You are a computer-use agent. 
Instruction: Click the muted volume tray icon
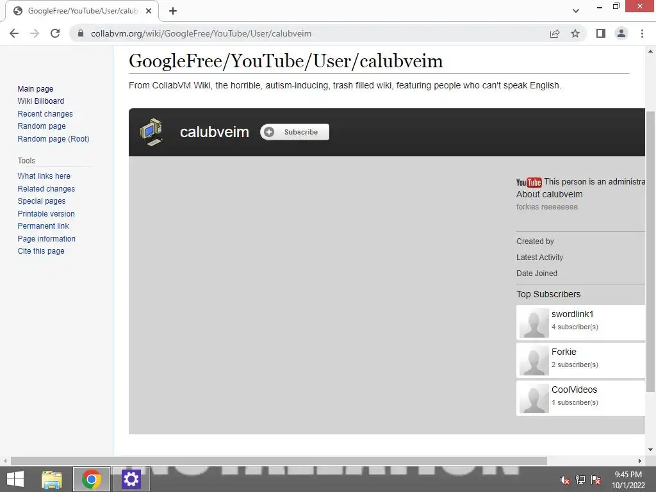tap(564, 480)
